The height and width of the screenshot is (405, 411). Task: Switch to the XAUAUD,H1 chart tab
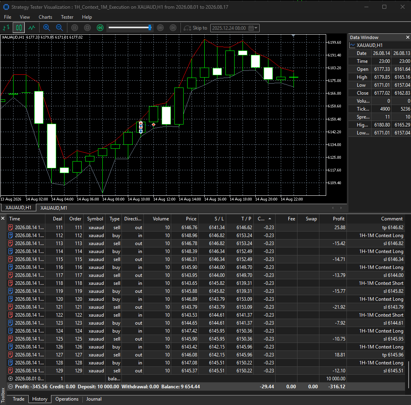[x=18, y=208]
